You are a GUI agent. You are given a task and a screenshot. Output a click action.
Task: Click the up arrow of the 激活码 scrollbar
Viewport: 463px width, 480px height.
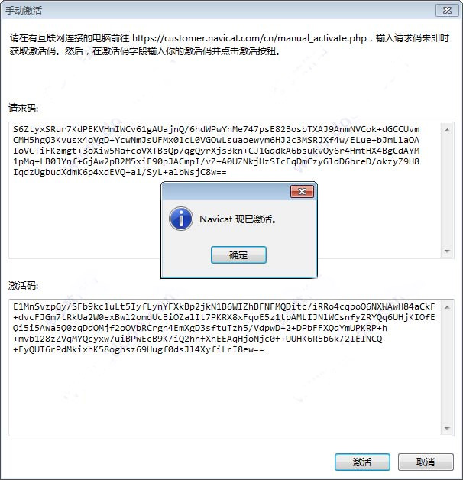[447, 307]
